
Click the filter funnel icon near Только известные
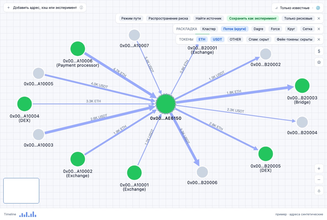pyautogui.click(x=276, y=8)
